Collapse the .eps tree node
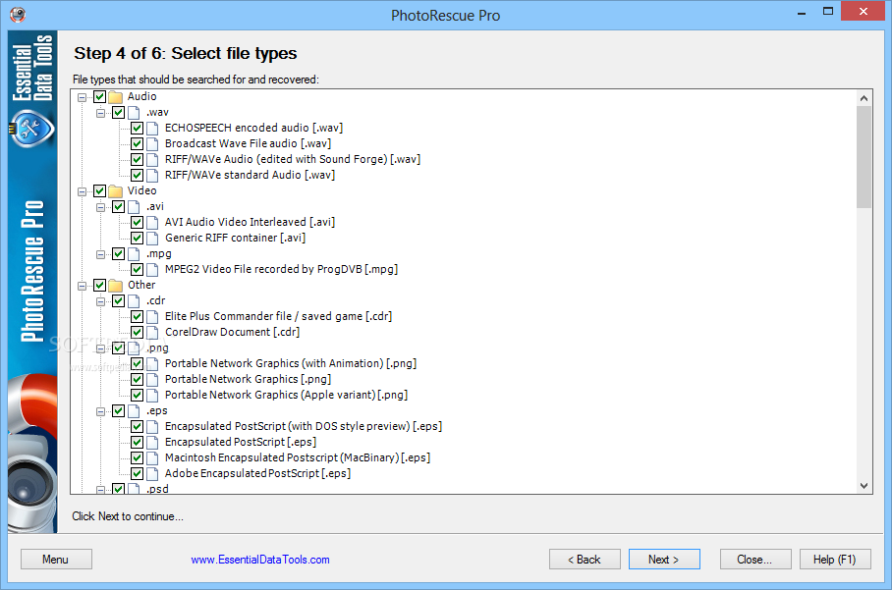The image size is (892, 590). click(100, 411)
